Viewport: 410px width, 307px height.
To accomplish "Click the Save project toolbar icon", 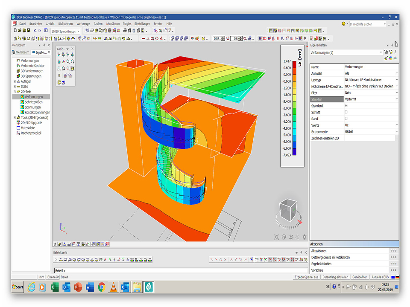I will pyautogui.click(x=29, y=31).
